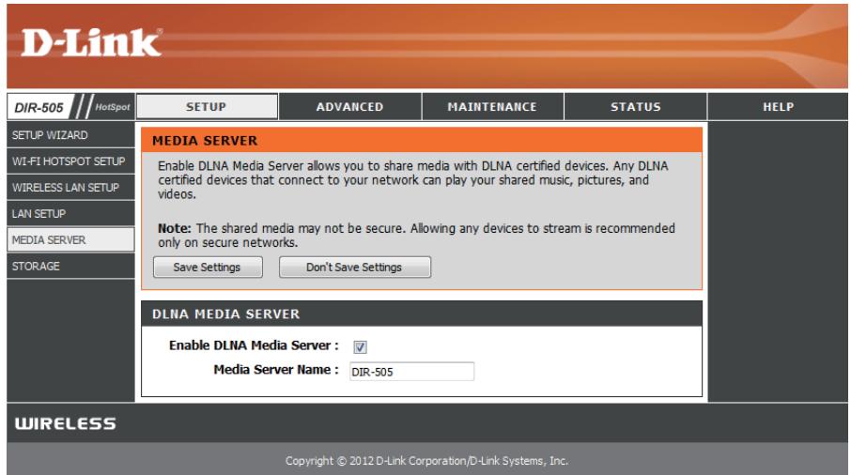This screenshot has width=851, height=475.
Task: Switch to the ADVANCED tab
Action: [349, 107]
